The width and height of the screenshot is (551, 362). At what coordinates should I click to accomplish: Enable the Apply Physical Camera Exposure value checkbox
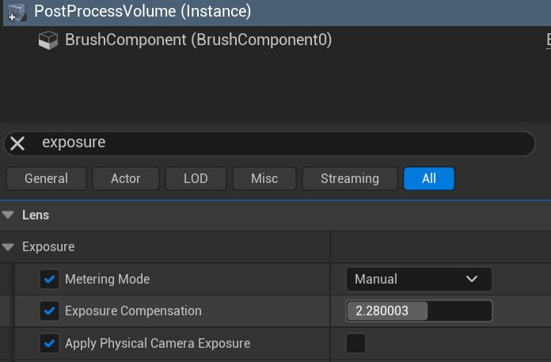[x=356, y=344]
